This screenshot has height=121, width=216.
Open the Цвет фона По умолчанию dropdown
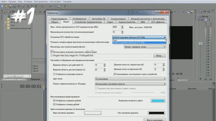pyautogui.click(x=130, y=79)
